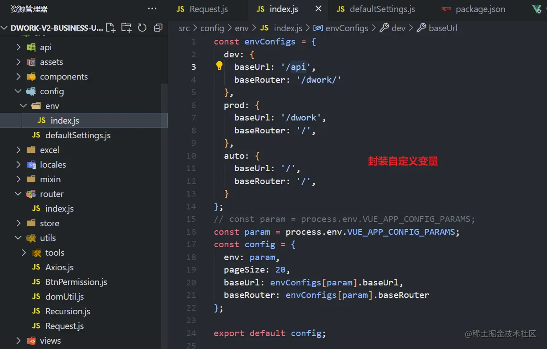547x349 pixels.
Task: Click the store folder row
Action: [84, 223]
